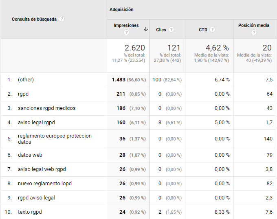
Task: Sort table by Clics column
Action: [161, 30]
